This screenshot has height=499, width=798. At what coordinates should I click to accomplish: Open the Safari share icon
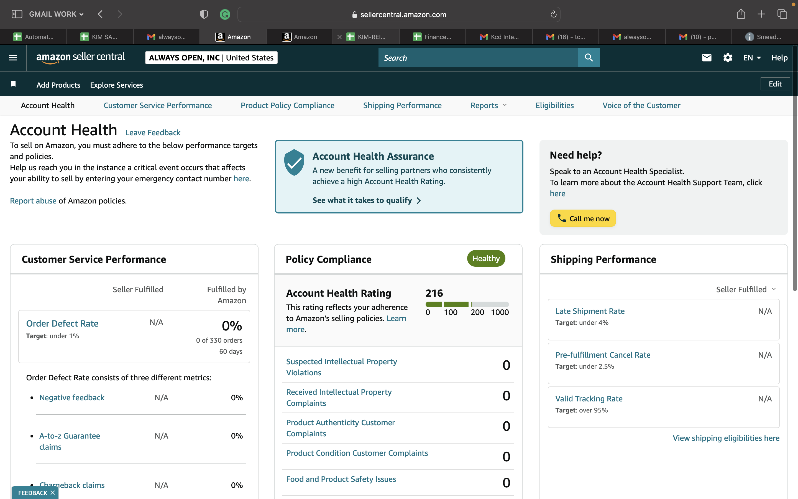(741, 14)
